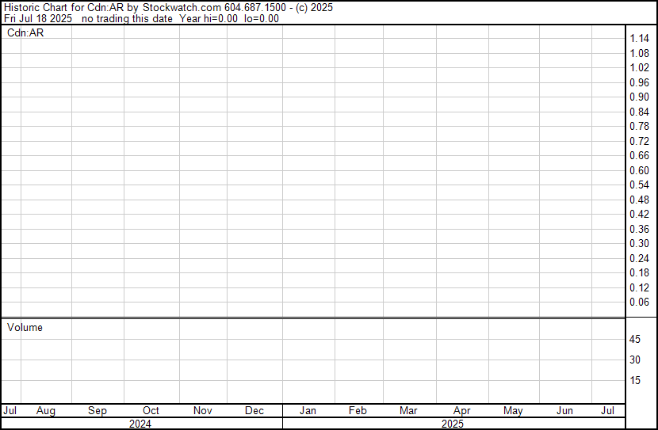Viewport: 658px width, 430px height.
Task: Select the Oct month on the timeline
Action: [x=151, y=411]
